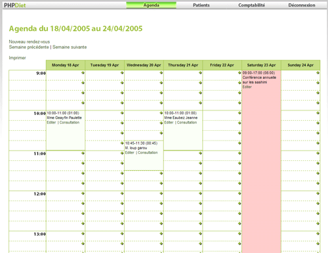Click the 09:00-17:00 (08:00) time text
This screenshot has width=328, height=253.
tap(258, 73)
